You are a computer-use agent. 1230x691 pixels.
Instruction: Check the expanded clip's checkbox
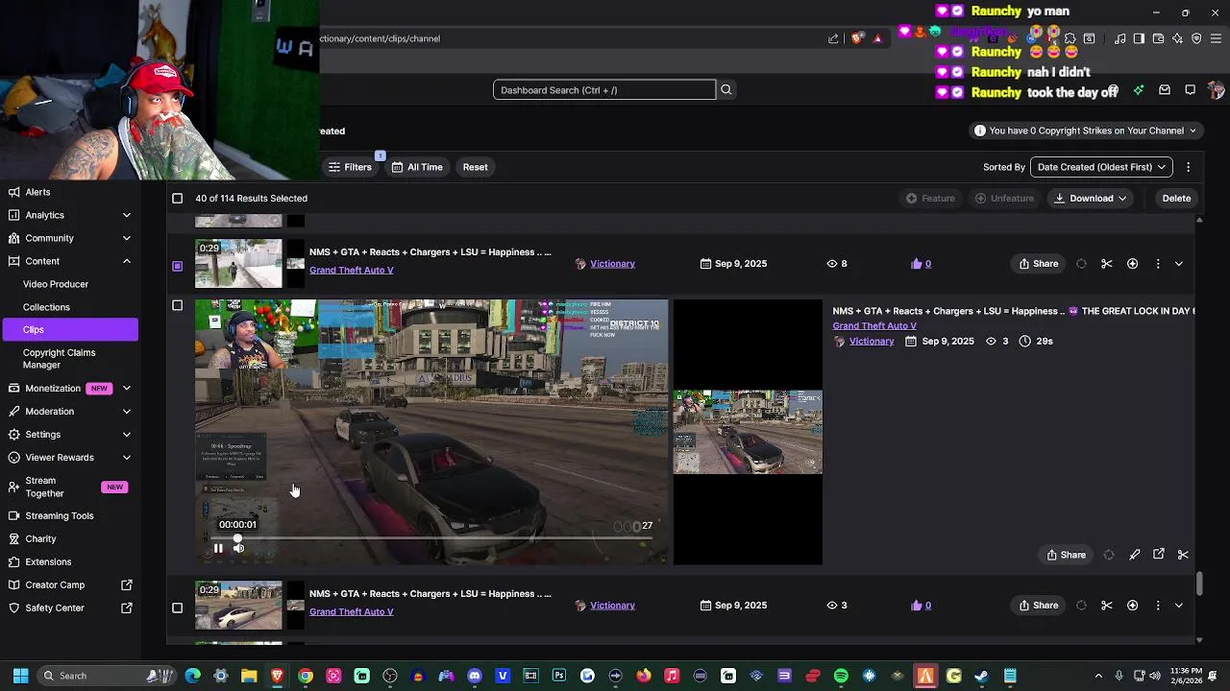(x=177, y=305)
